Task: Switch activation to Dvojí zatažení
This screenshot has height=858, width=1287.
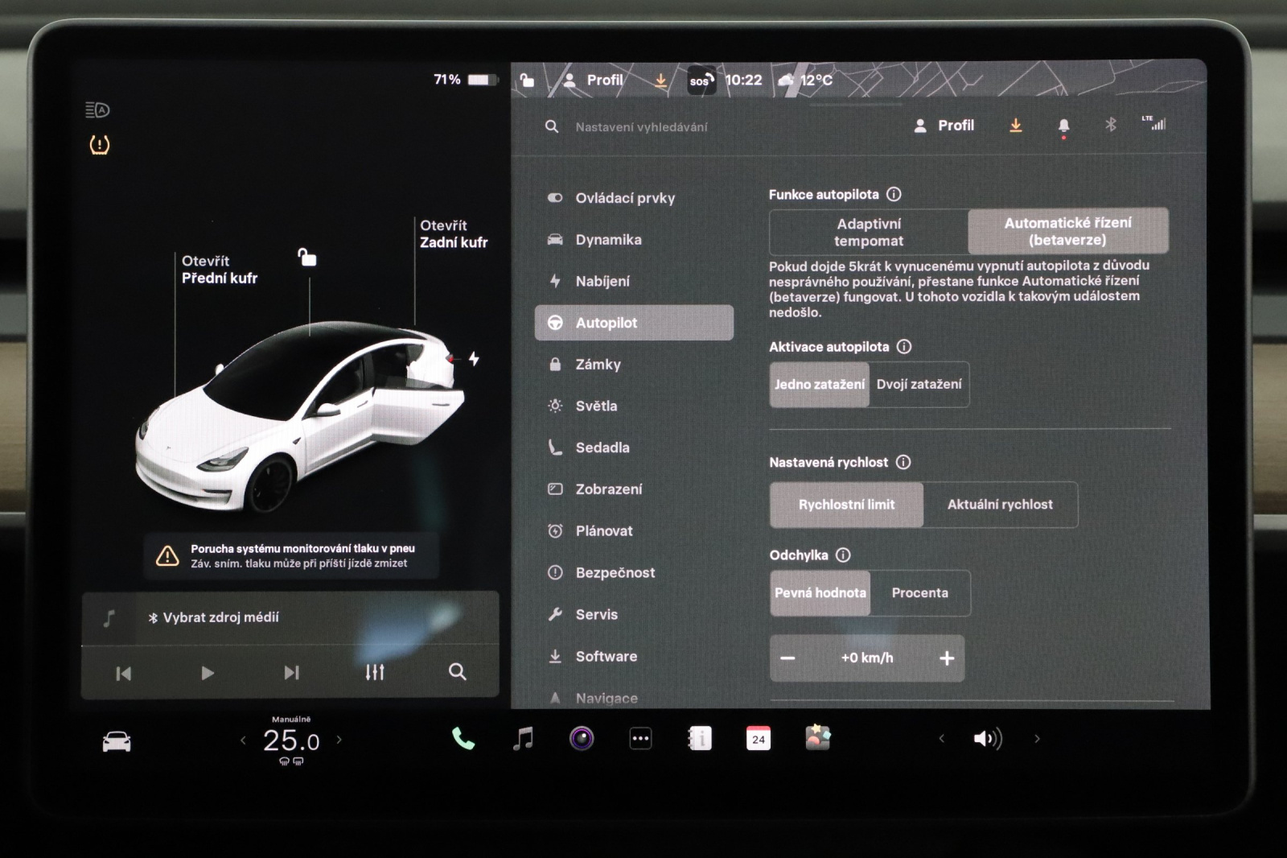Action: (x=919, y=385)
